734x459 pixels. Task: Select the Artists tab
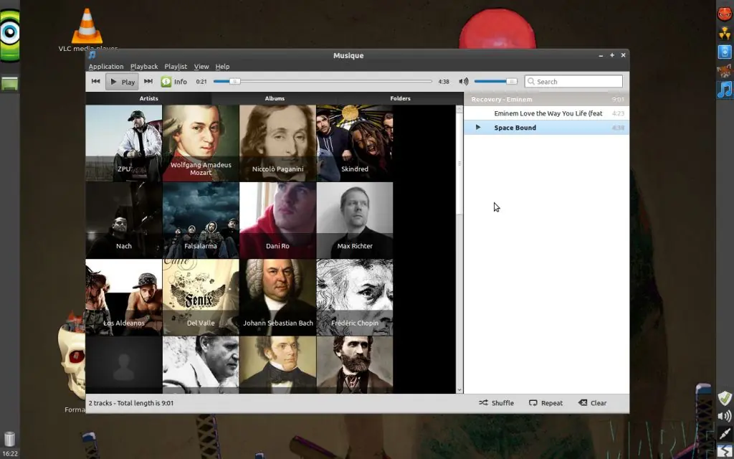click(x=148, y=98)
